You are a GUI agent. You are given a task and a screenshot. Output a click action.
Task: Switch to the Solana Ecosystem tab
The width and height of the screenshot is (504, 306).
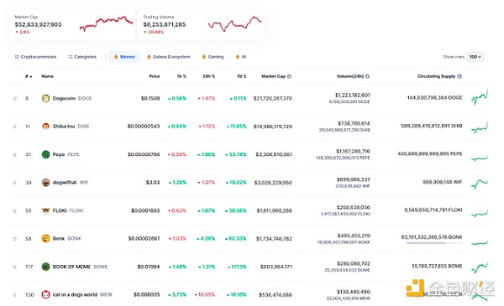[169, 57]
